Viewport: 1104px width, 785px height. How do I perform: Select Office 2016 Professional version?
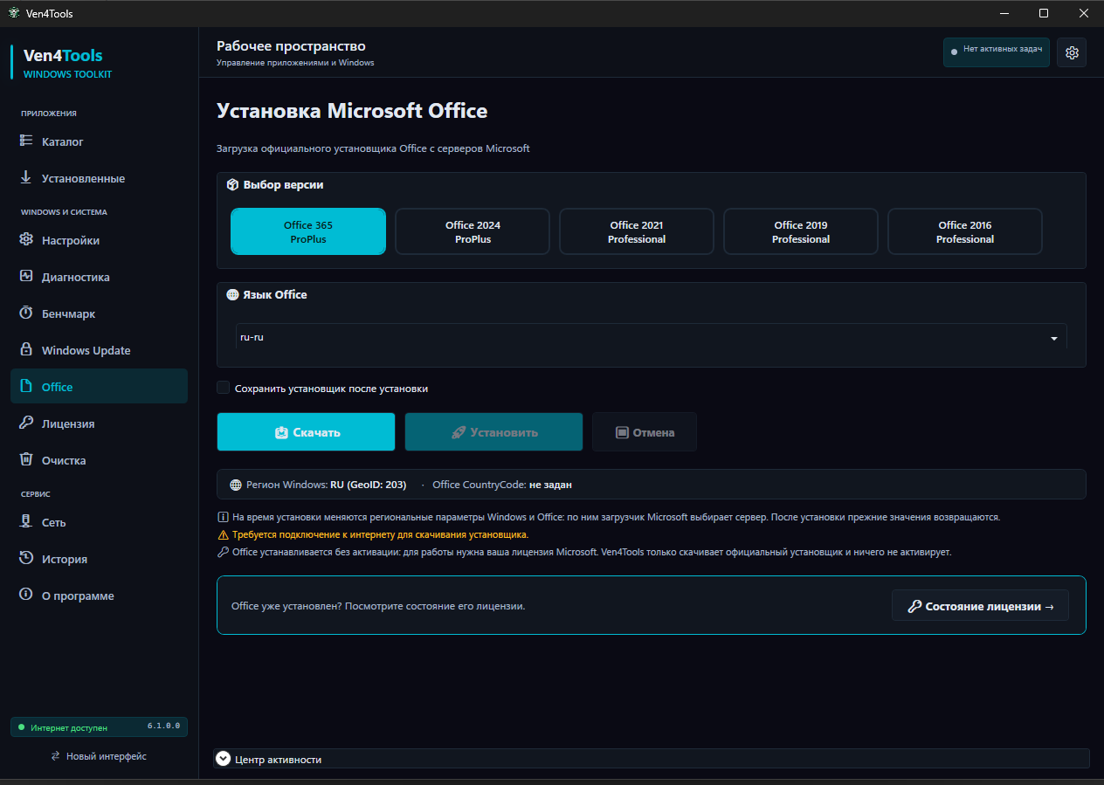point(965,231)
